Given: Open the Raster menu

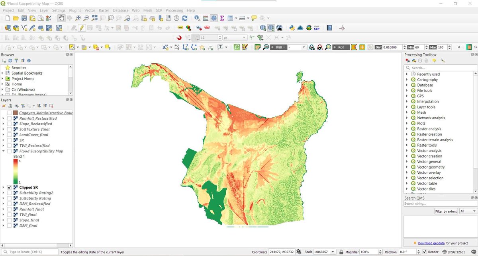Looking at the screenshot, I should pyautogui.click(x=104, y=10).
